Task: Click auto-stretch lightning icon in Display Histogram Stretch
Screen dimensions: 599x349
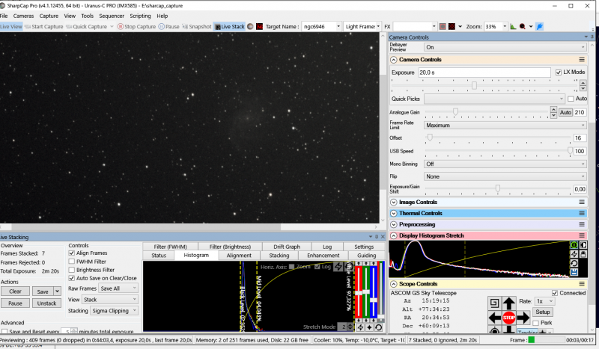Action: point(574,254)
